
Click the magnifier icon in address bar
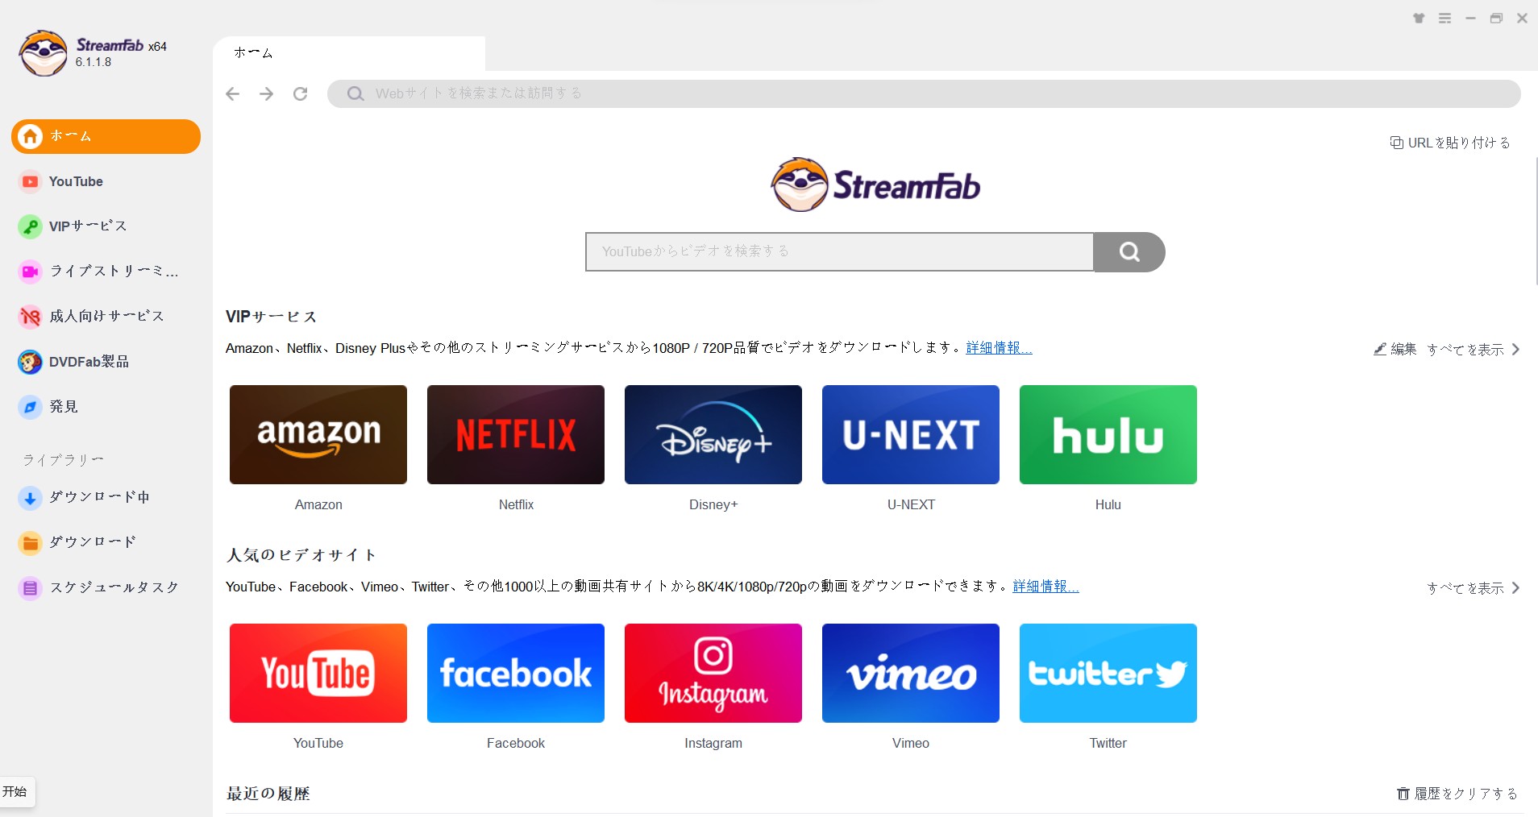coord(355,93)
